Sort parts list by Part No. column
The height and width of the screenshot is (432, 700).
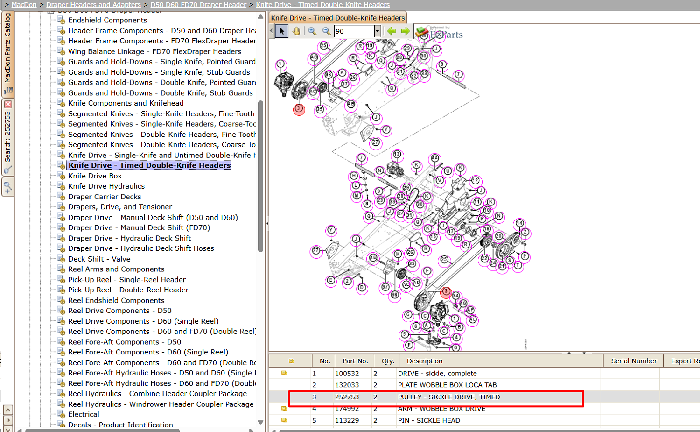click(x=355, y=361)
